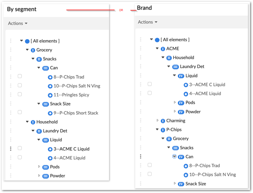Click level I icon beside Grocery in By segment
The width and height of the screenshot is (253, 193).
[x=33, y=50]
